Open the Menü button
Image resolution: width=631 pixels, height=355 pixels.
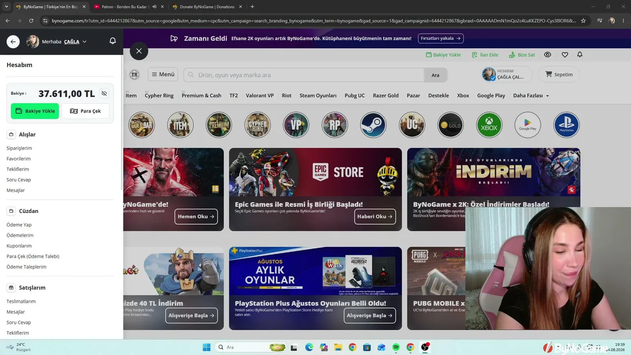(163, 74)
